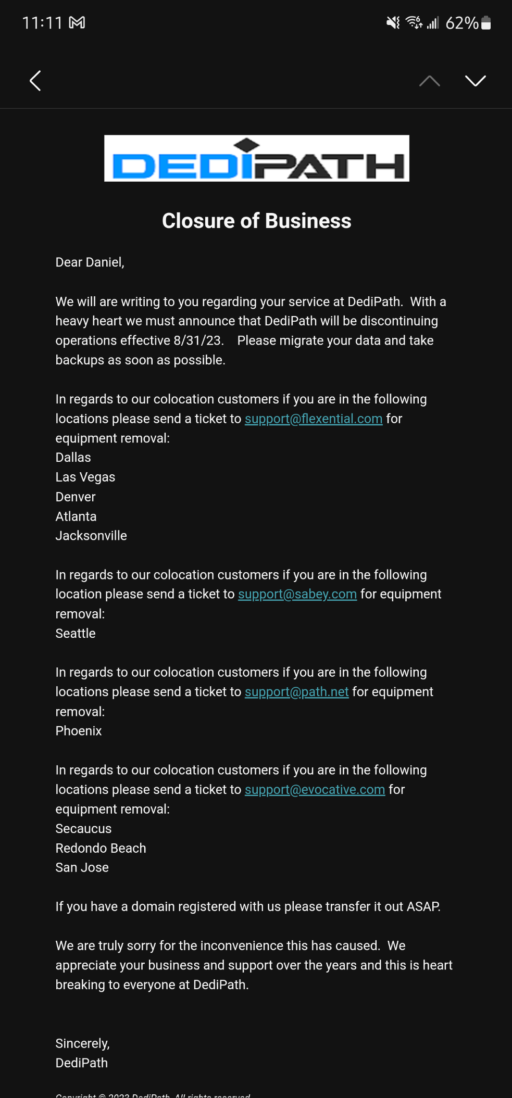Tap the Dear Daniel greeting line
512x1098 pixels.
90,262
